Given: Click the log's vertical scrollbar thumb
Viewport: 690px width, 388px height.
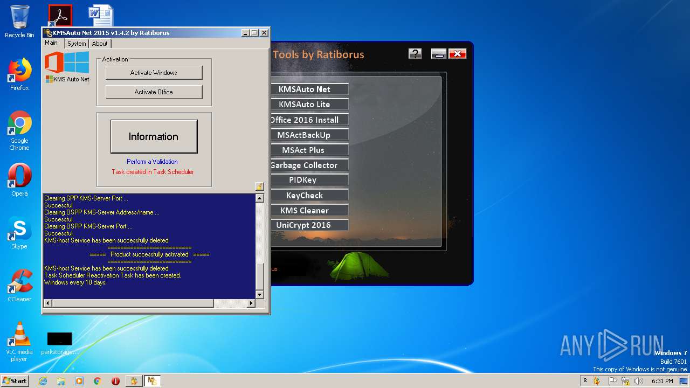Looking at the screenshot, I should coord(260,277).
